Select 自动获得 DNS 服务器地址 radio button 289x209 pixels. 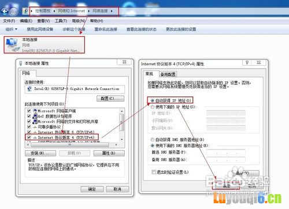pyautogui.click(x=153, y=140)
